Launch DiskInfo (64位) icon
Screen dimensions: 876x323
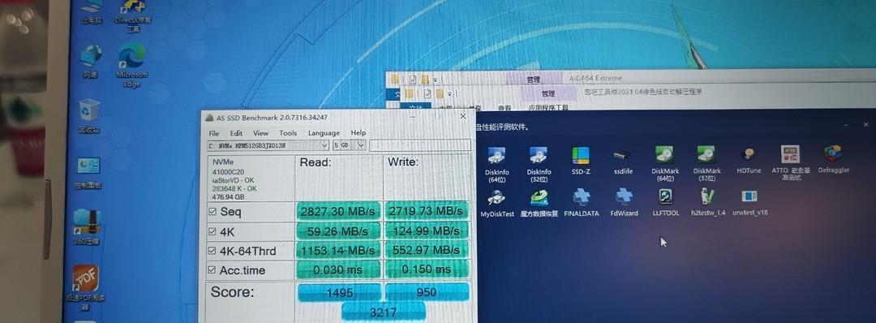(496, 164)
